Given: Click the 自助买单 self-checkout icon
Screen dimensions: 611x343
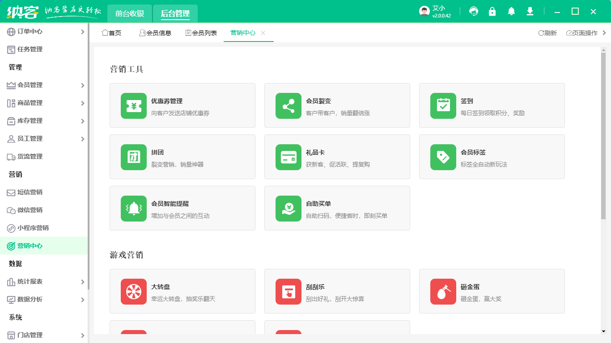Looking at the screenshot, I should tap(288, 208).
